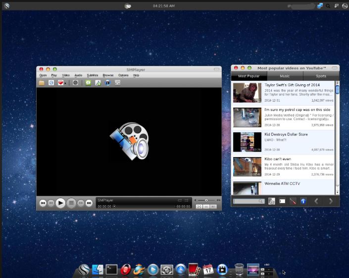The width and height of the screenshot is (349, 278).
Task: Open the Options menu
Action: (x=123, y=75)
